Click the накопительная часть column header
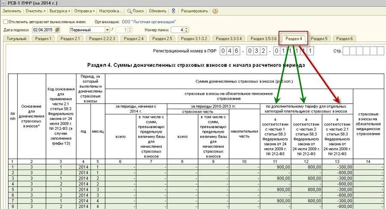 click(244, 134)
